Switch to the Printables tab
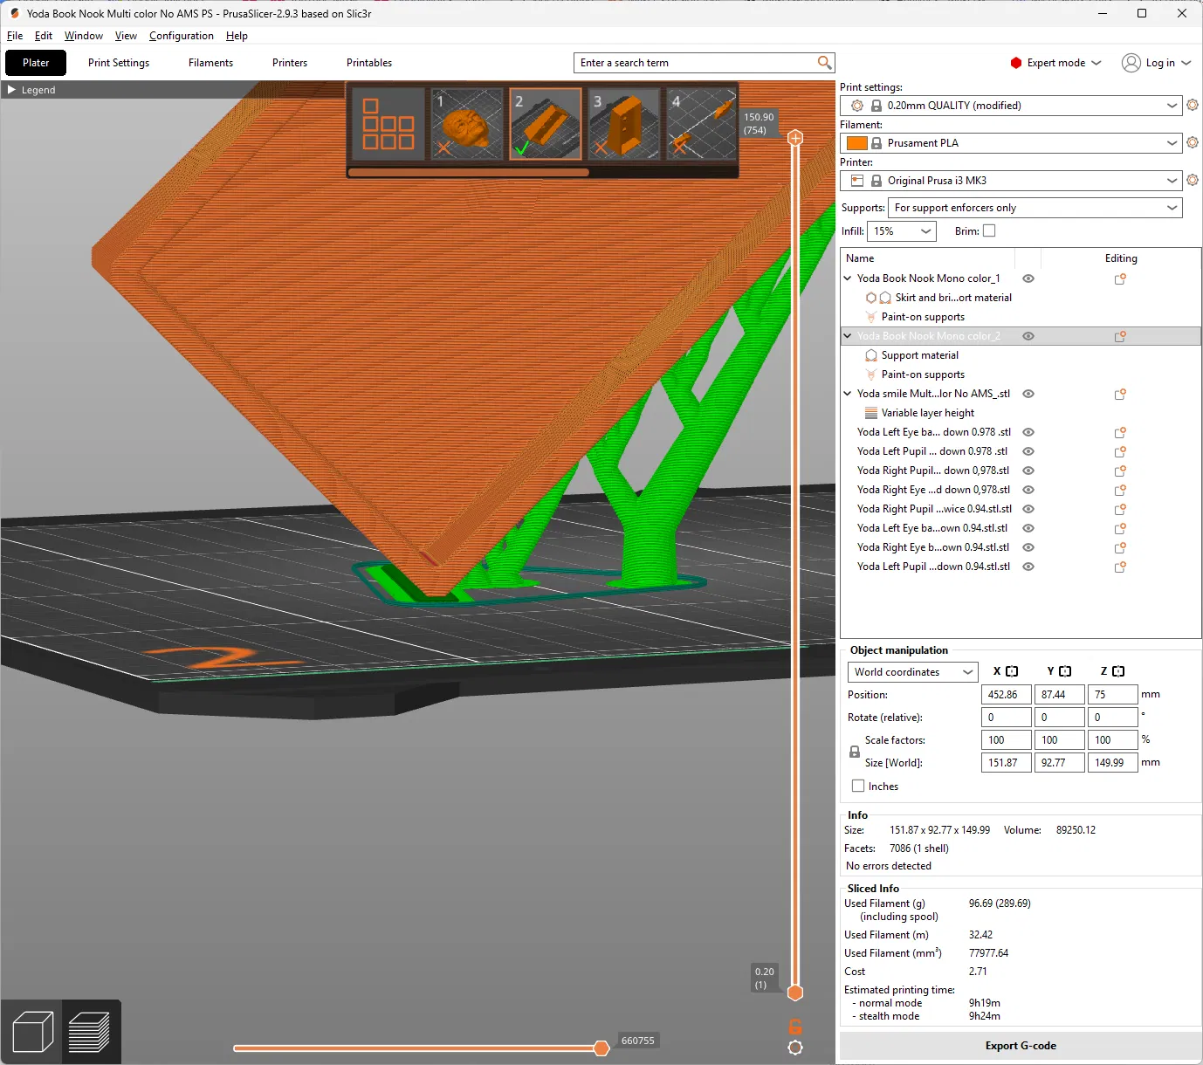 pos(369,63)
